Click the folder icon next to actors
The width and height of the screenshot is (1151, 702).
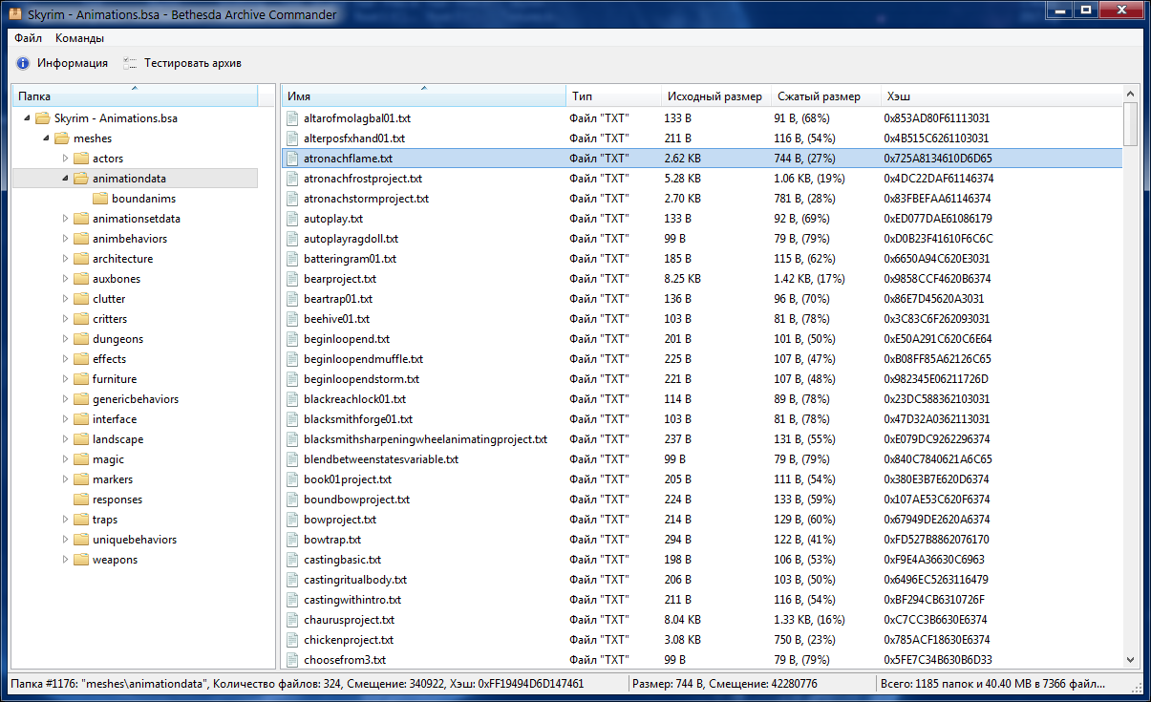(81, 159)
